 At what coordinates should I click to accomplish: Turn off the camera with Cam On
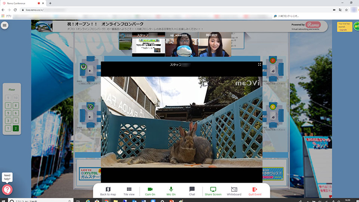tap(150, 191)
